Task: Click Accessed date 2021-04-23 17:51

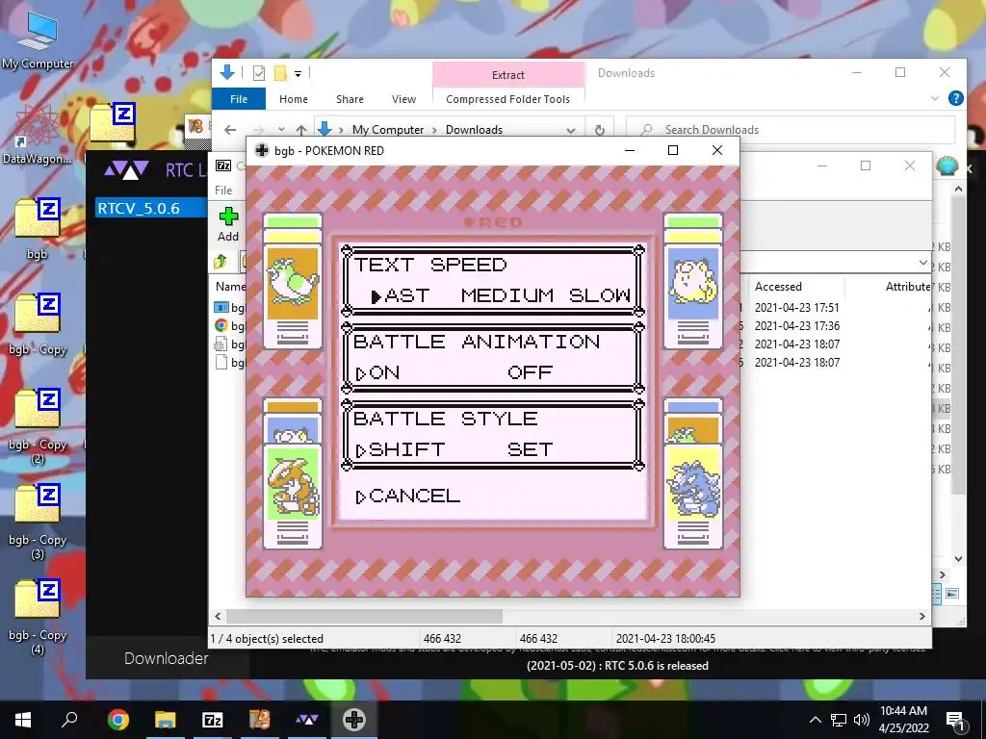Action: (x=796, y=307)
